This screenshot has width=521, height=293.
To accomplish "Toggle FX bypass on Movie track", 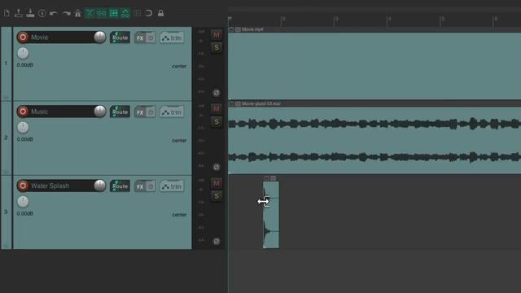I will click(x=151, y=38).
